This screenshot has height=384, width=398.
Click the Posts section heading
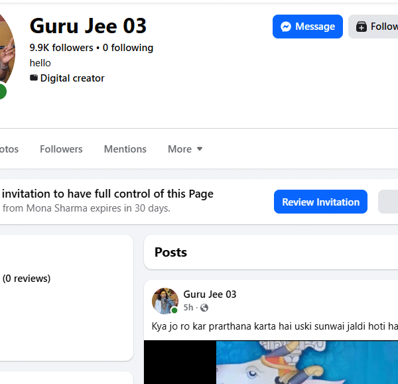[170, 252]
